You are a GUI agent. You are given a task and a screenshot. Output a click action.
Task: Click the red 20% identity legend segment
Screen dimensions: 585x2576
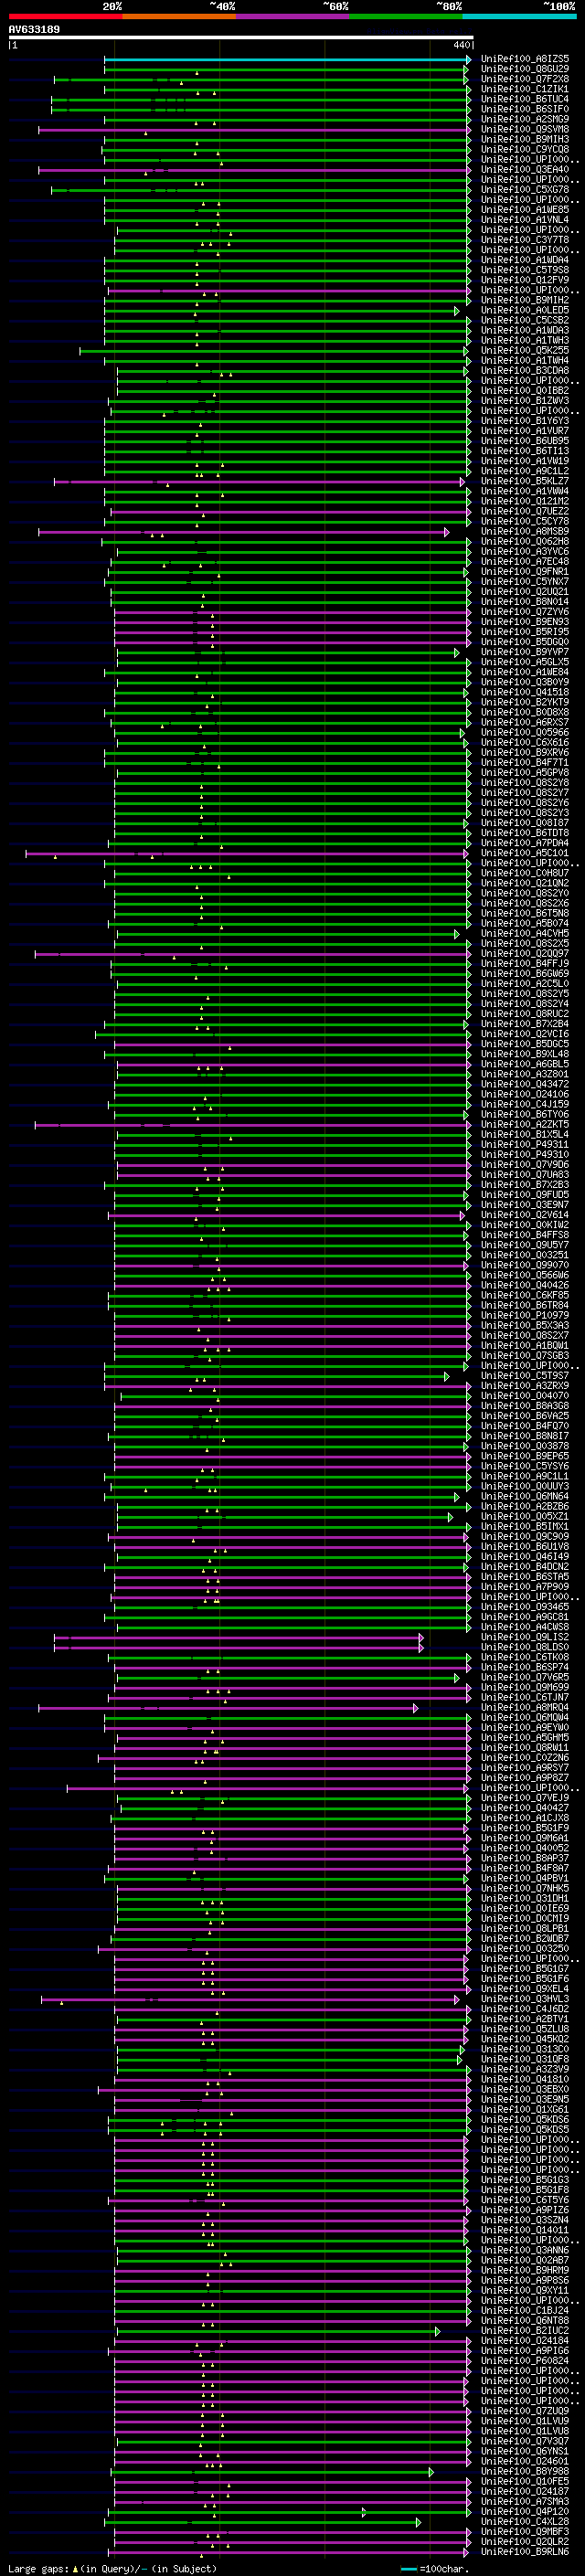[65, 16]
